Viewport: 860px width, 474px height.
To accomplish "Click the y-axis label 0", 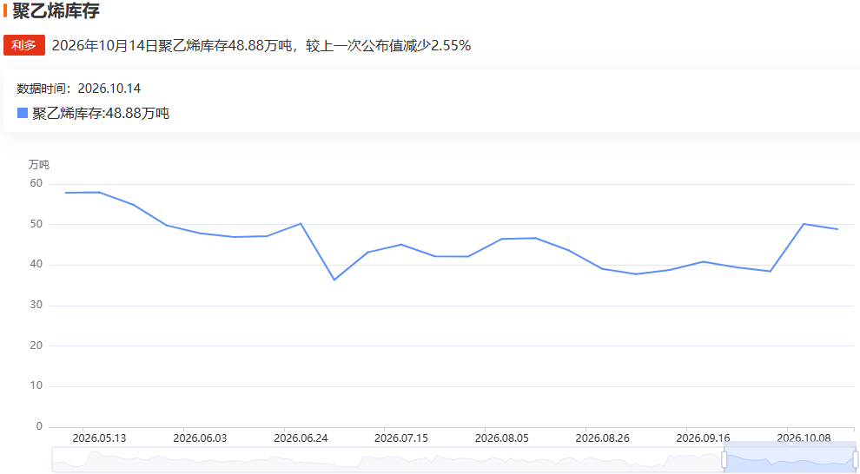I will click(x=39, y=426).
